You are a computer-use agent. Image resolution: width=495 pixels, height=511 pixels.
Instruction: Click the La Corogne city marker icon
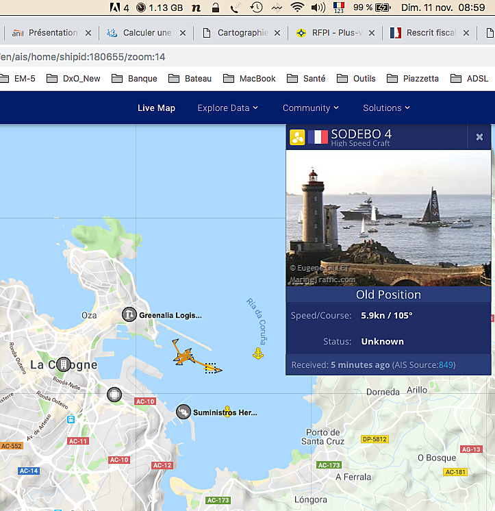64,364
